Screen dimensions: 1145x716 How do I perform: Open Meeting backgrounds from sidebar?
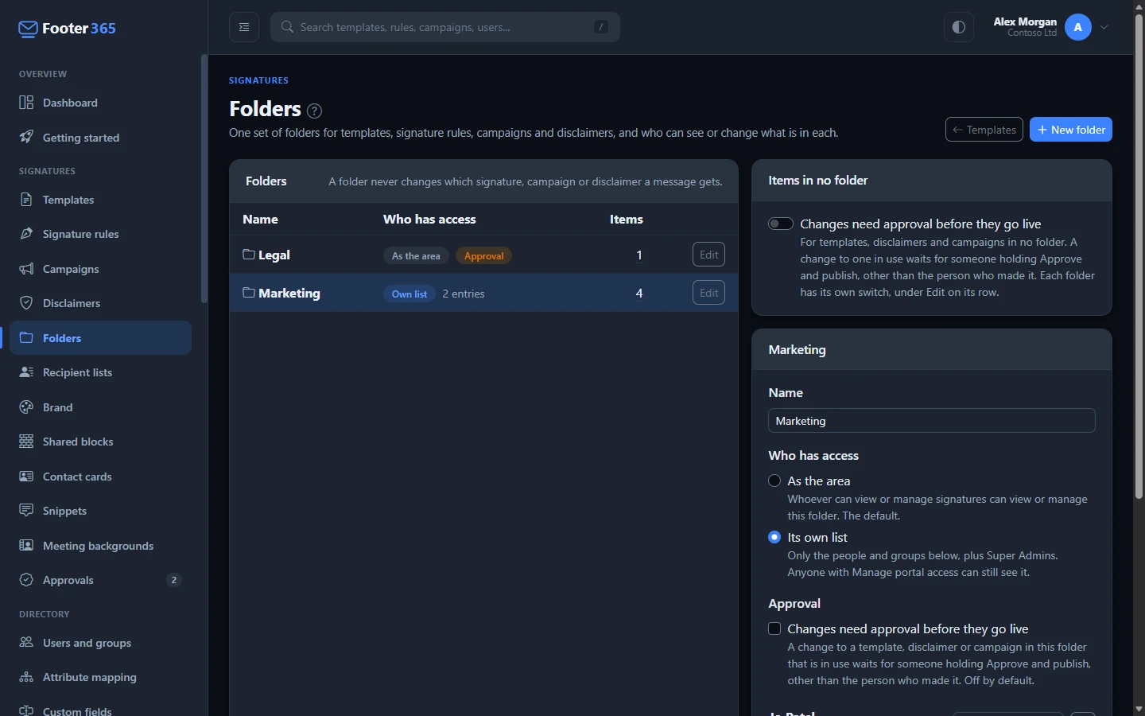click(x=100, y=546)
